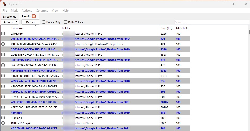Mark checkbox for 4298C242 row sized 235 KB

[3, 86]
